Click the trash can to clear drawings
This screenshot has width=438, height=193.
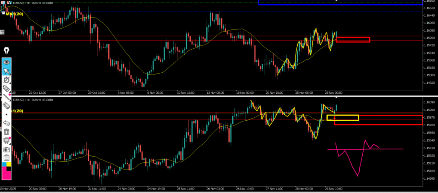[6, 132]
